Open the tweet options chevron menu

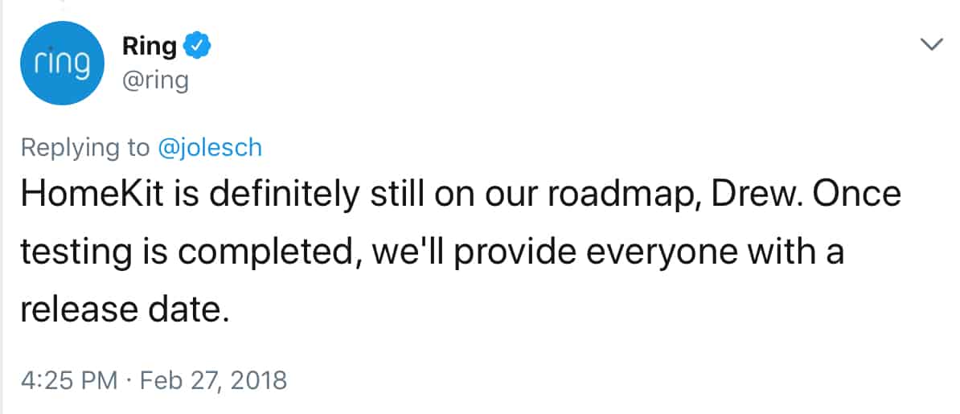[930, 46]
